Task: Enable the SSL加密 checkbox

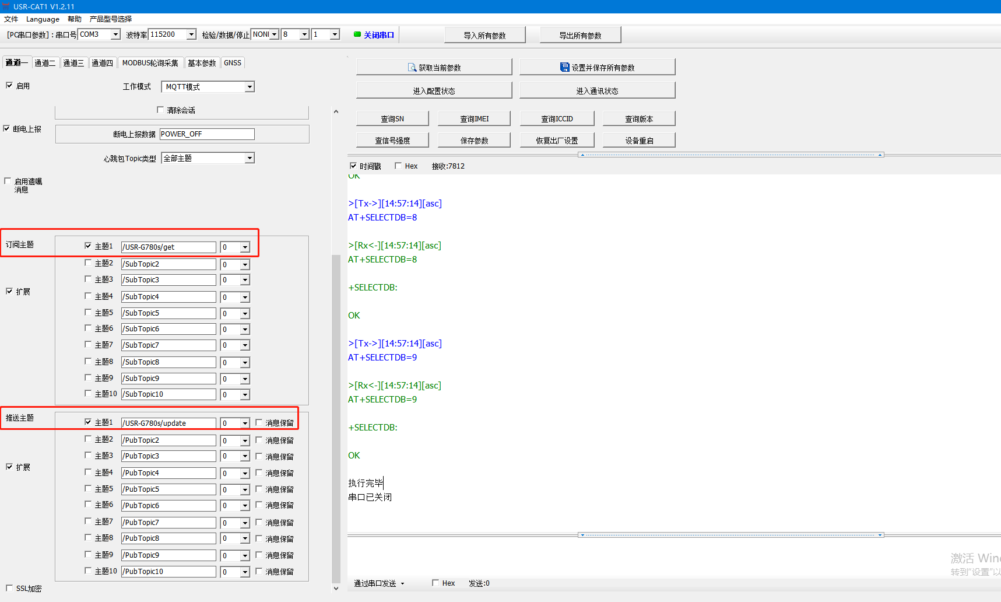Action: pos(9,588)
